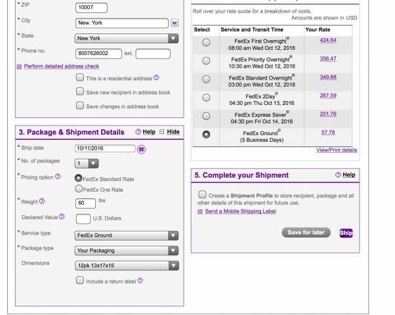The height and width of the screenshot is (315, 395).
Task: Click the Phone no. input field
Action: pyautogui.click(x=98, y=54)
